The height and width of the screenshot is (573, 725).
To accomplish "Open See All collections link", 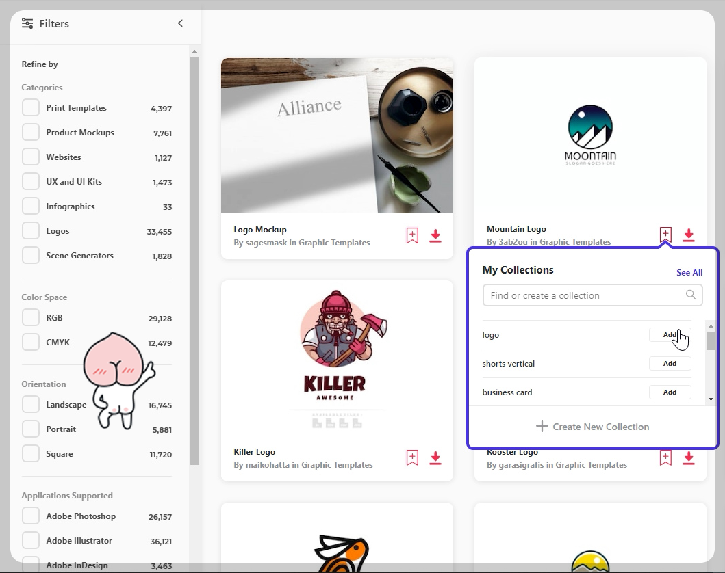I will tap(689, 272).
